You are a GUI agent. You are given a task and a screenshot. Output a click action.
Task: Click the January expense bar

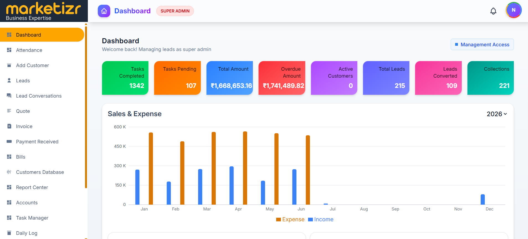click(x=151, y=169)
